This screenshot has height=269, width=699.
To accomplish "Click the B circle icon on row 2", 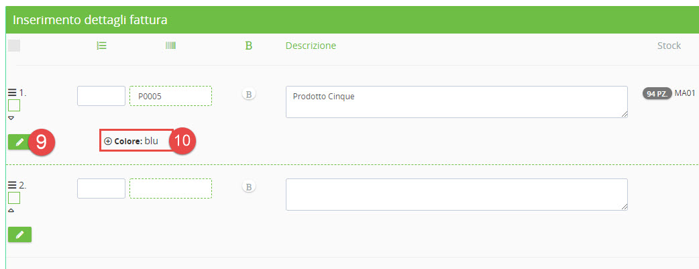I will pyautogui.click(x=248, y=187).
